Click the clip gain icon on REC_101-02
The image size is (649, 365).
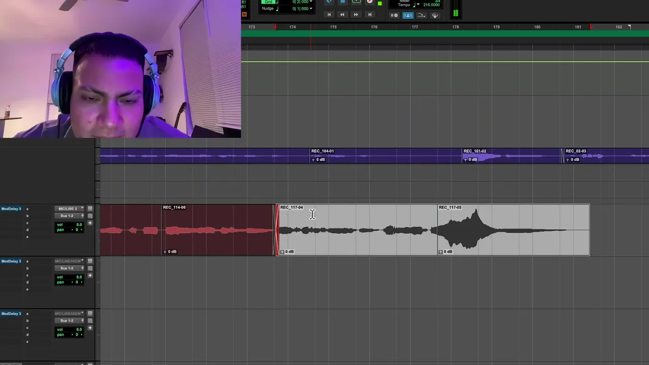[465, 160]
